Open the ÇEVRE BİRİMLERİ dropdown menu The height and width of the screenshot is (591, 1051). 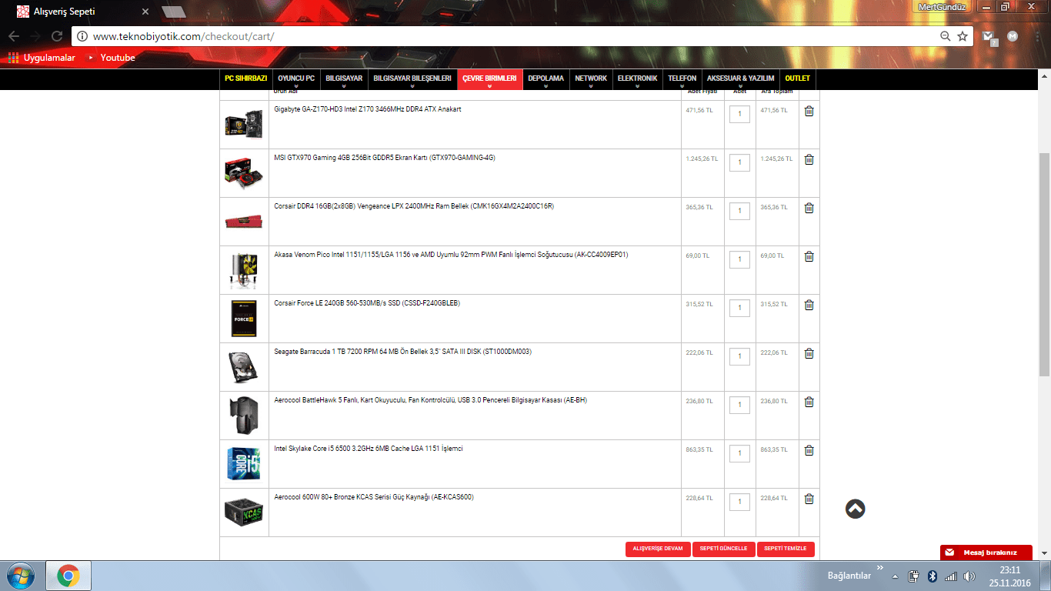click(489, 79)
